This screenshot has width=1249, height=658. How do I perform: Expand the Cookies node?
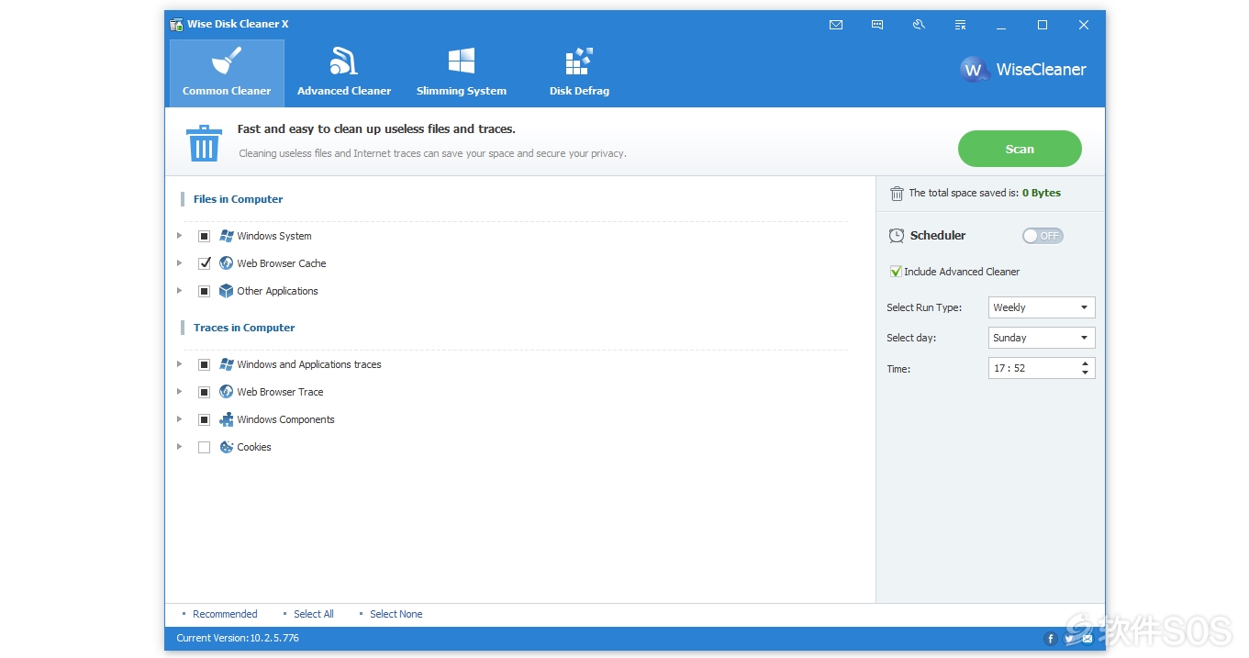point(180,447)
